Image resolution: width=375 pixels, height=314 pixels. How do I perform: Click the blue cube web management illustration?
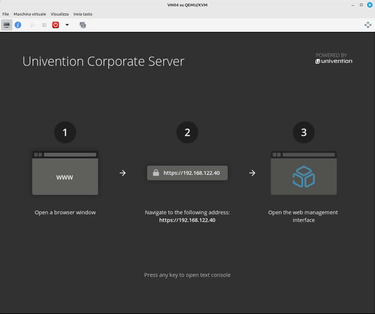coord(304,173)
